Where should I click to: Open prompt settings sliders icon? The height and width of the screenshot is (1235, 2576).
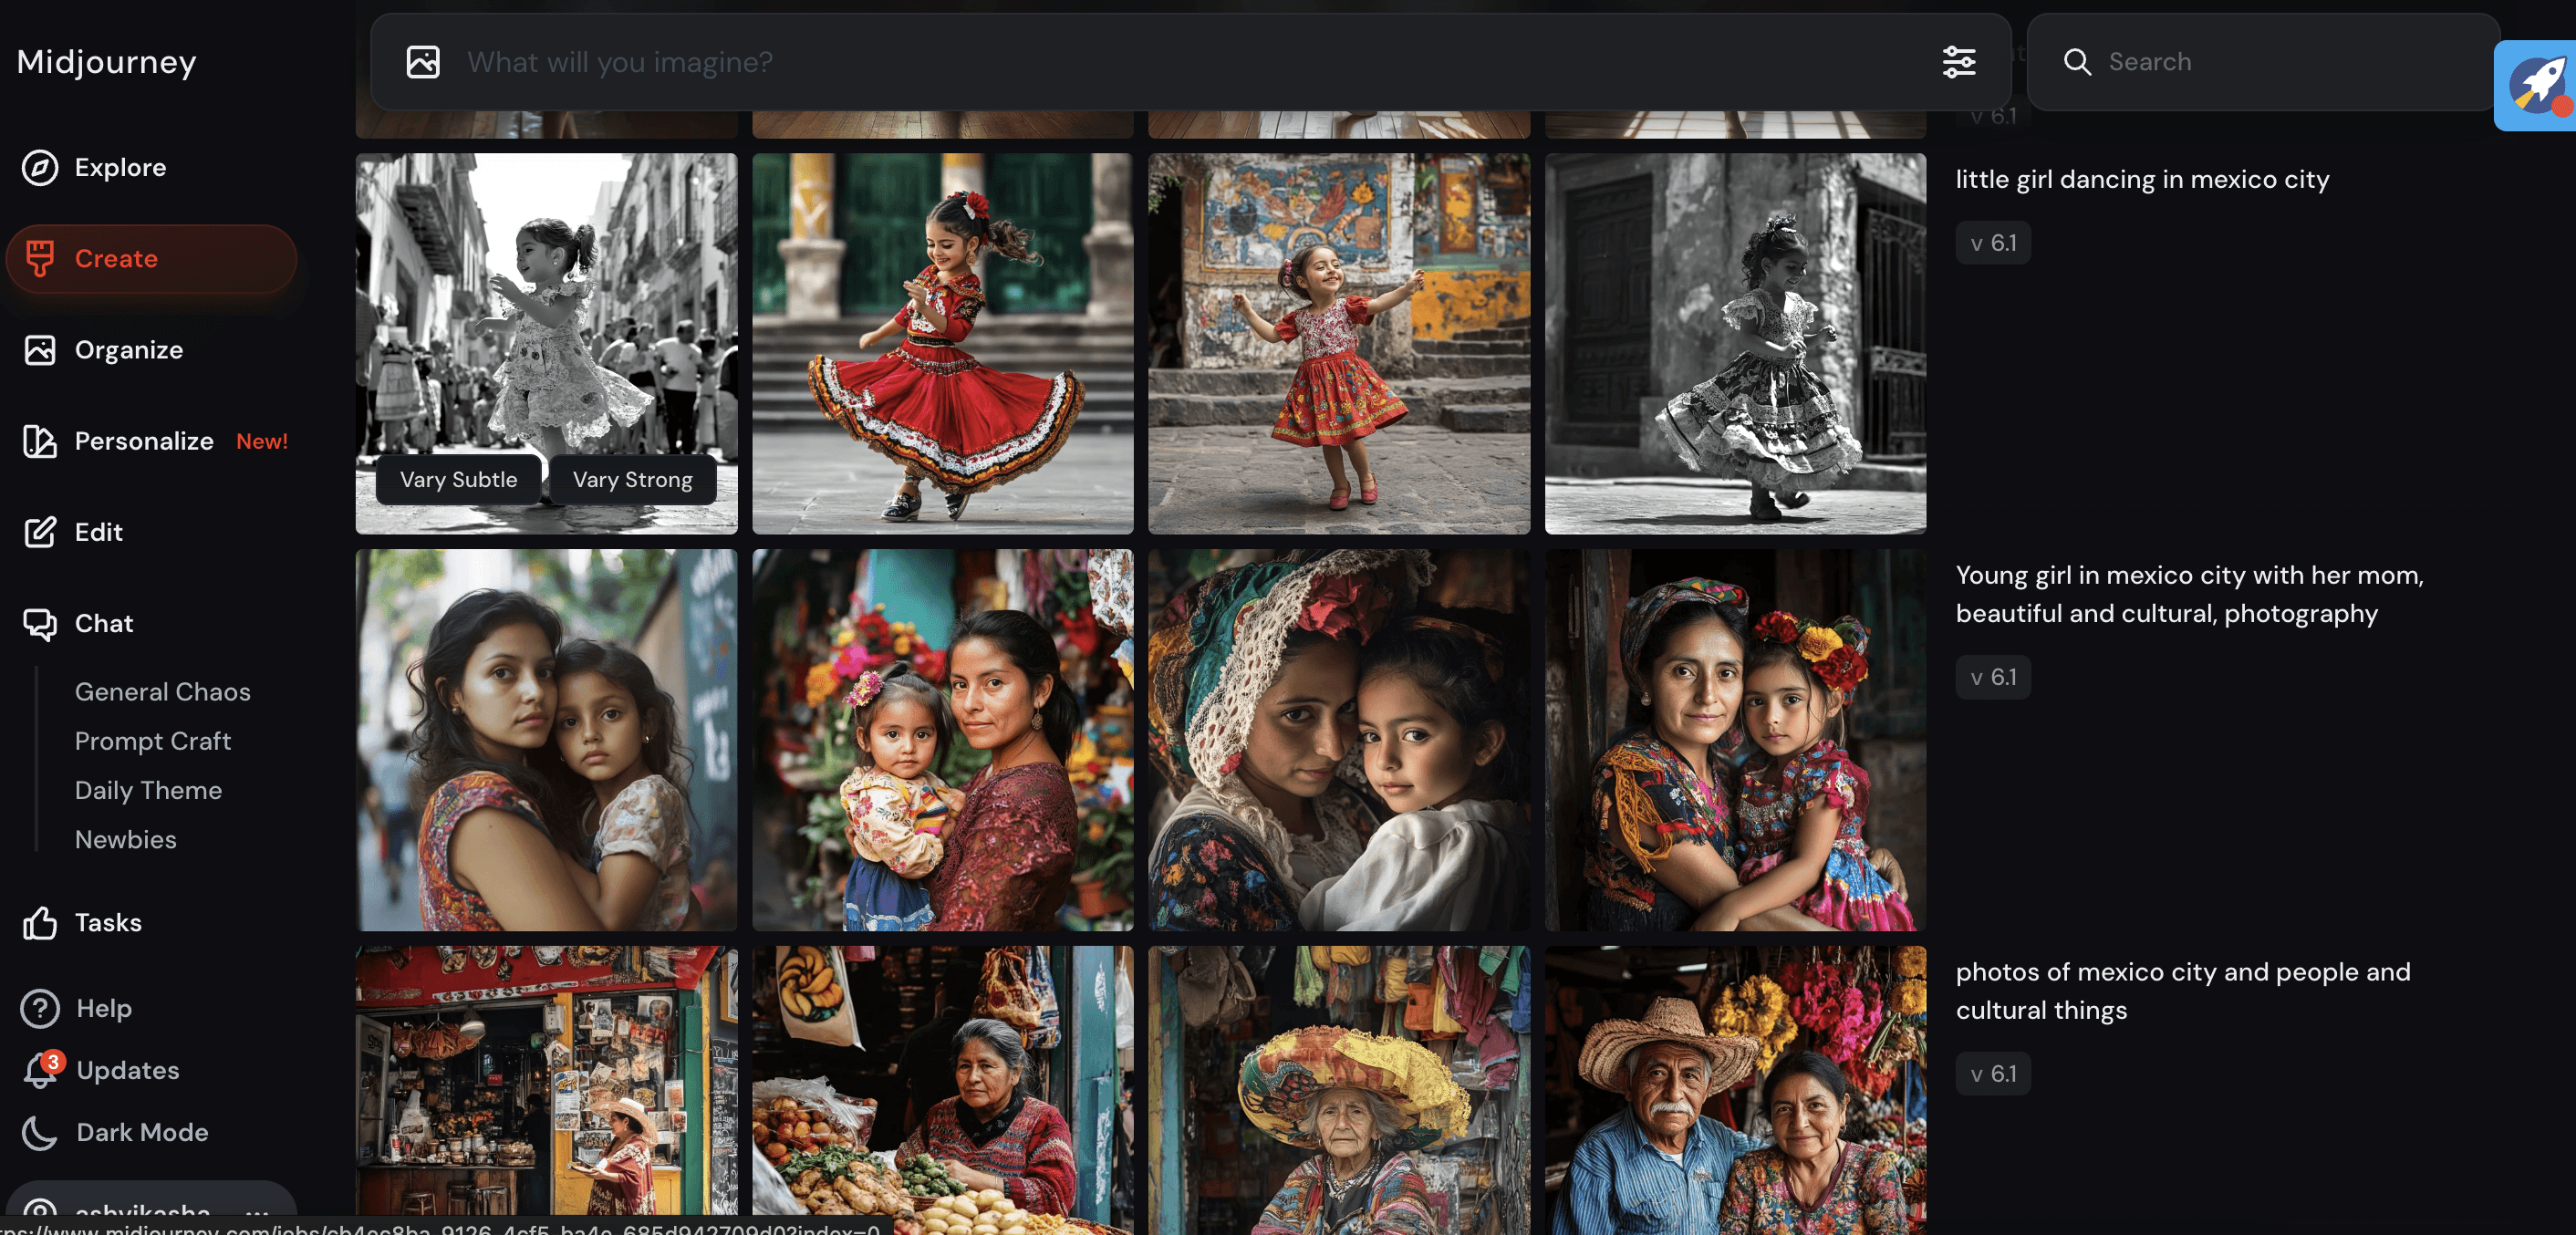1958,62
